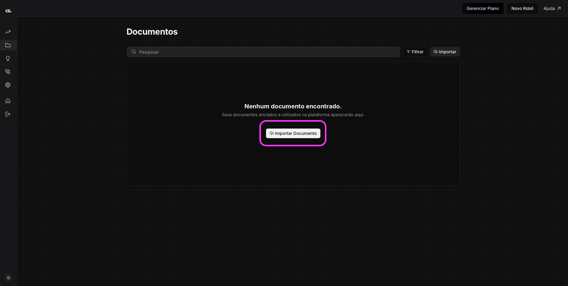Open the G user avatar at bottom
Image resolution: width=568 pixels, height=286 pixels.
click(x=8, y=278)
